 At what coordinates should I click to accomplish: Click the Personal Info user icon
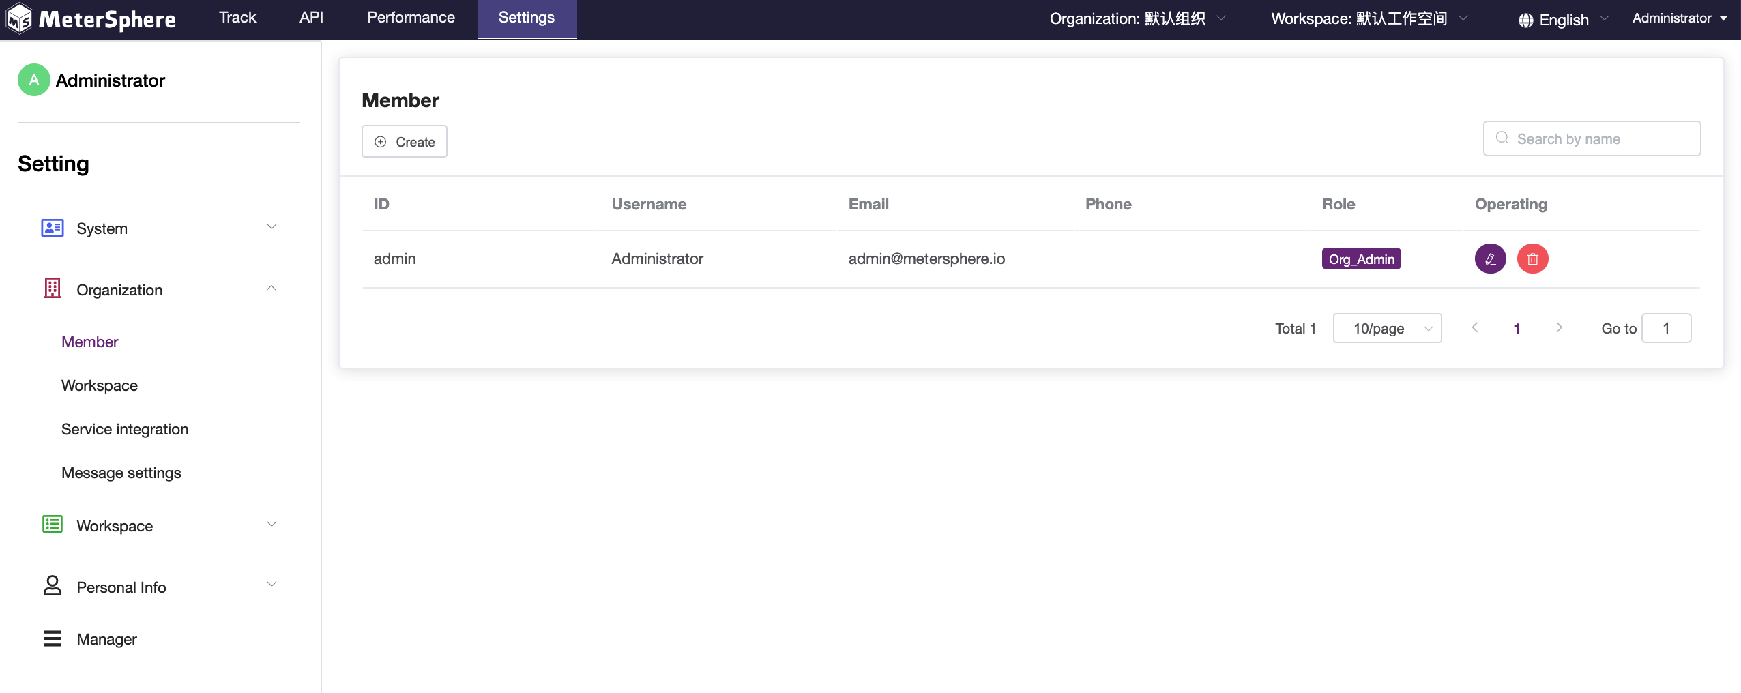point(53,586)
